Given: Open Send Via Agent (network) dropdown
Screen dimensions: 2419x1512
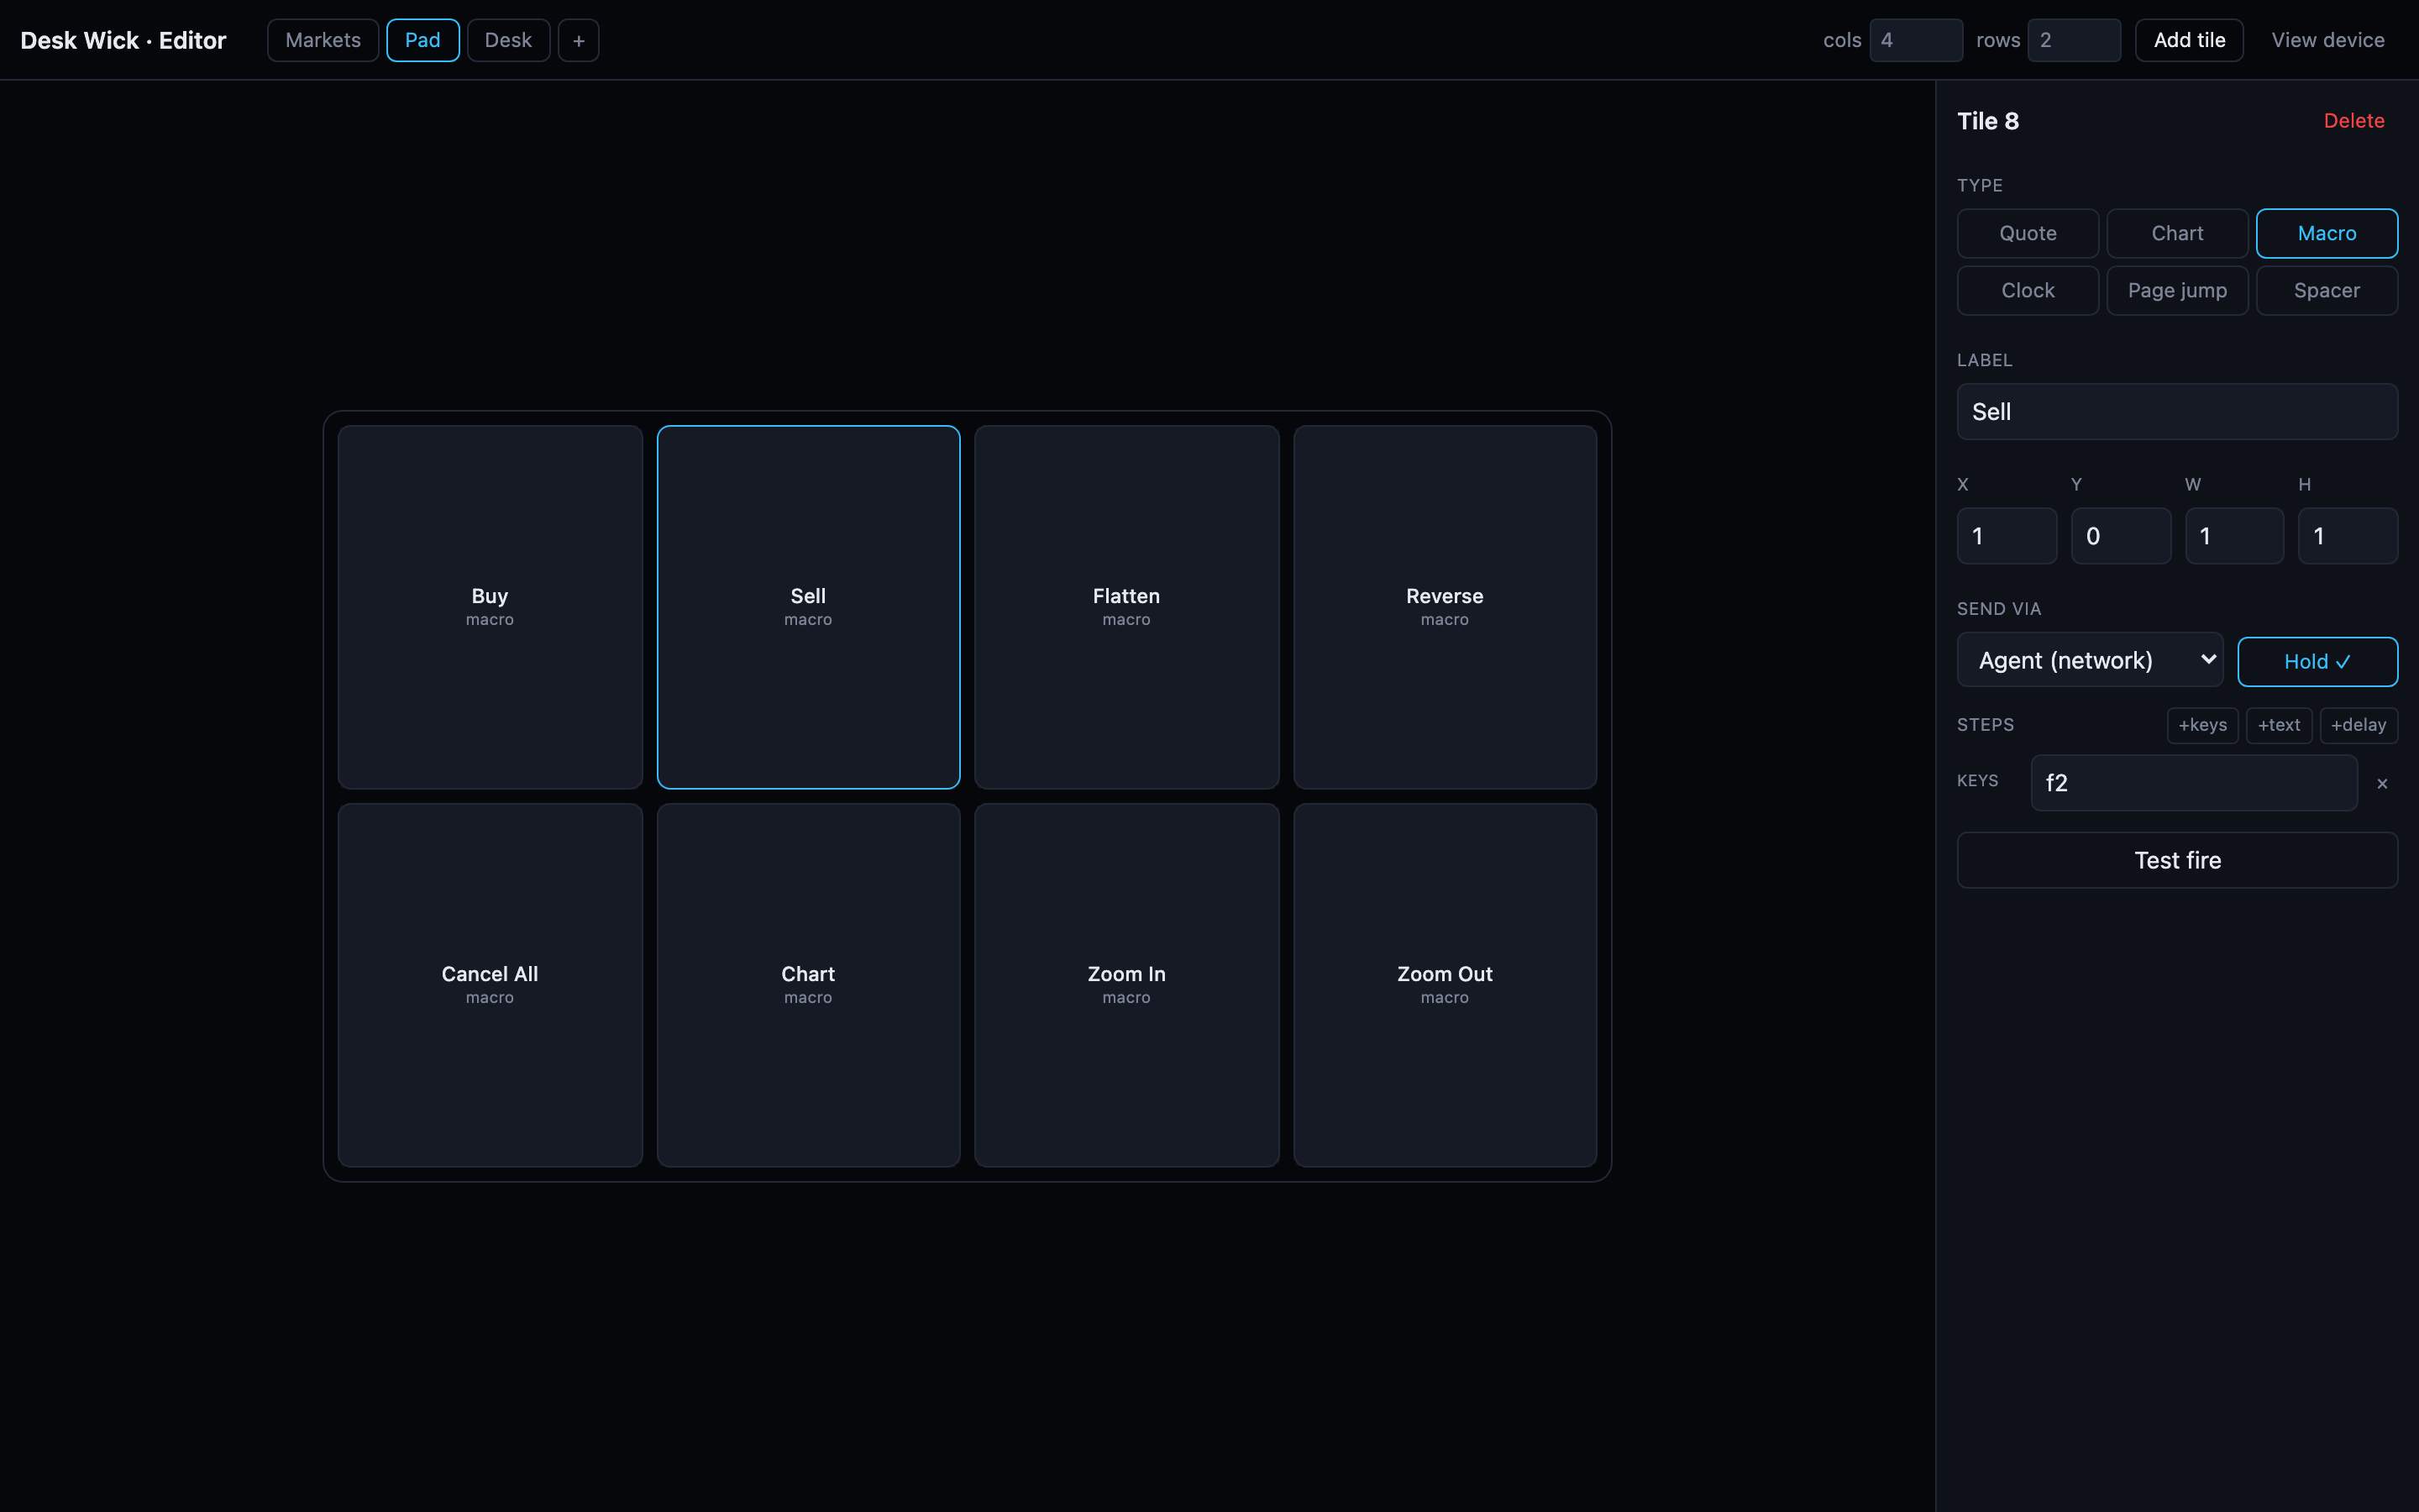Looking at the screenshot, I should pos(2089,660).
